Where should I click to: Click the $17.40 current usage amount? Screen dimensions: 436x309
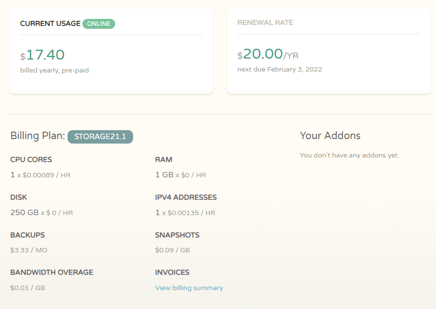tap(43, 55)
